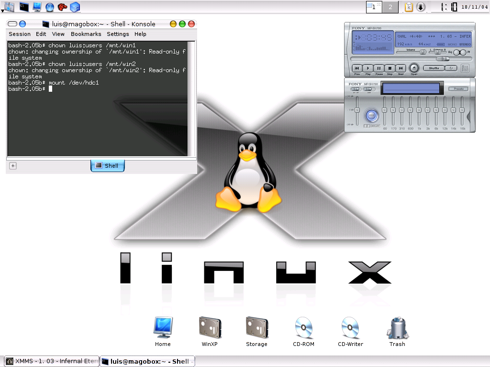This screenshot has height=367, width=490.
Task: Click the 600 Hz equalizer band slider
Action: (x=410, y=110)
